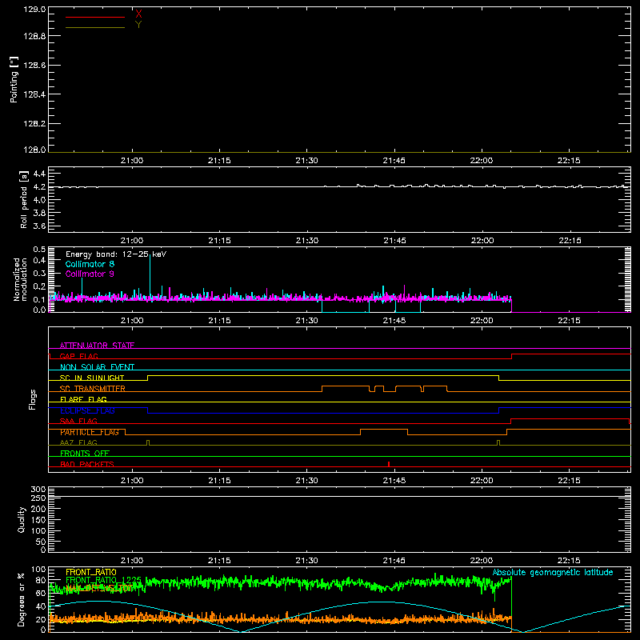This screenshot has height=640, width=640.
Task: Click the FLARE_FLAG label
Action: point(83,399)
